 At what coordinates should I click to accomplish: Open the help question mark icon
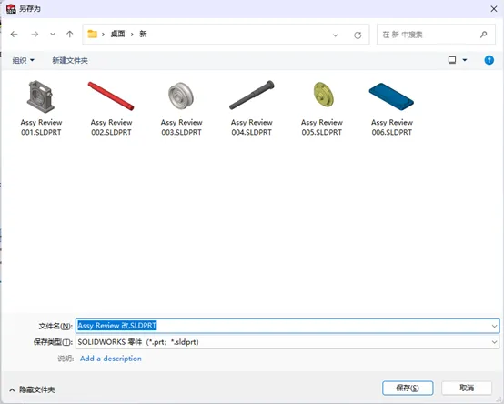(x=489, y=60)
